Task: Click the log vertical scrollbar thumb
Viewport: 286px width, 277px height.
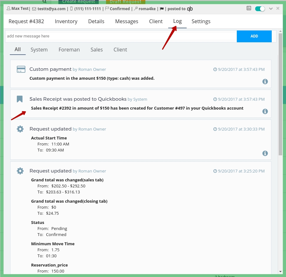Action: 280,94
